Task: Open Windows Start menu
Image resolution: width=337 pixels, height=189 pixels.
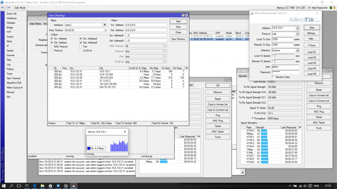Action: click(x=3, y=186)
